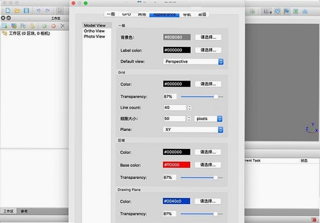Click the green Enable items icon

pyautogui.click(x=44, y=26)
